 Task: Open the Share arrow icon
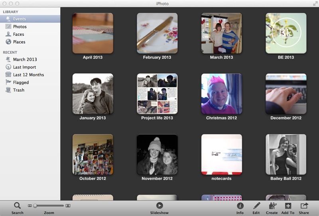click(x=304, y=206)
